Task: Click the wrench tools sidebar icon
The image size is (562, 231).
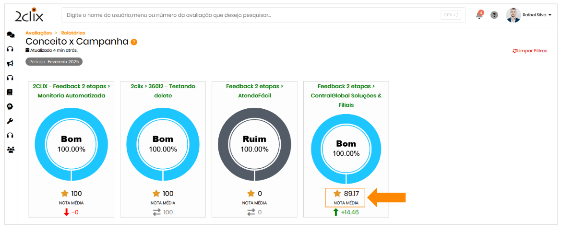Action: click(10, 121)
